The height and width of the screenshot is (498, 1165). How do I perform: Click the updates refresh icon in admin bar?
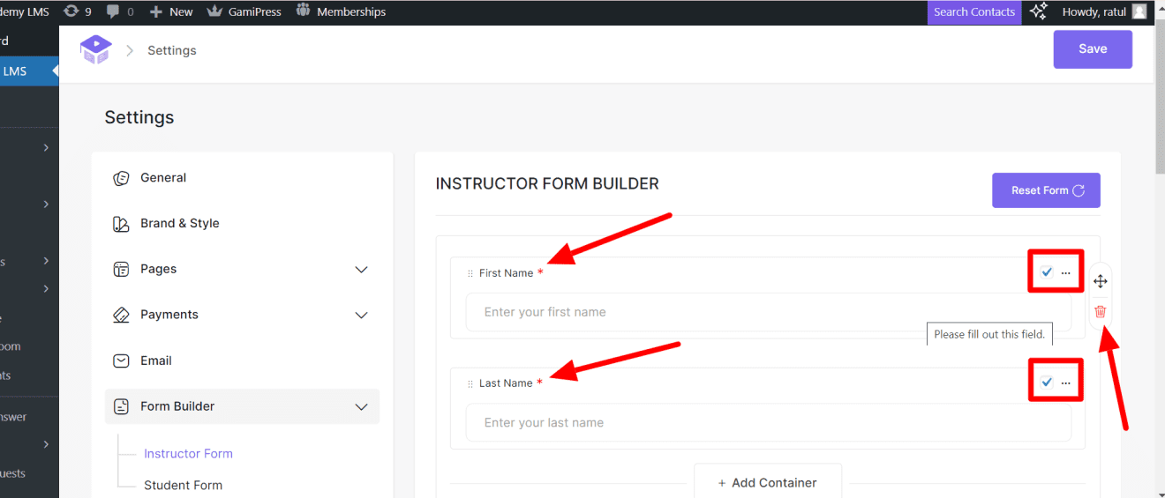[71, 11]
